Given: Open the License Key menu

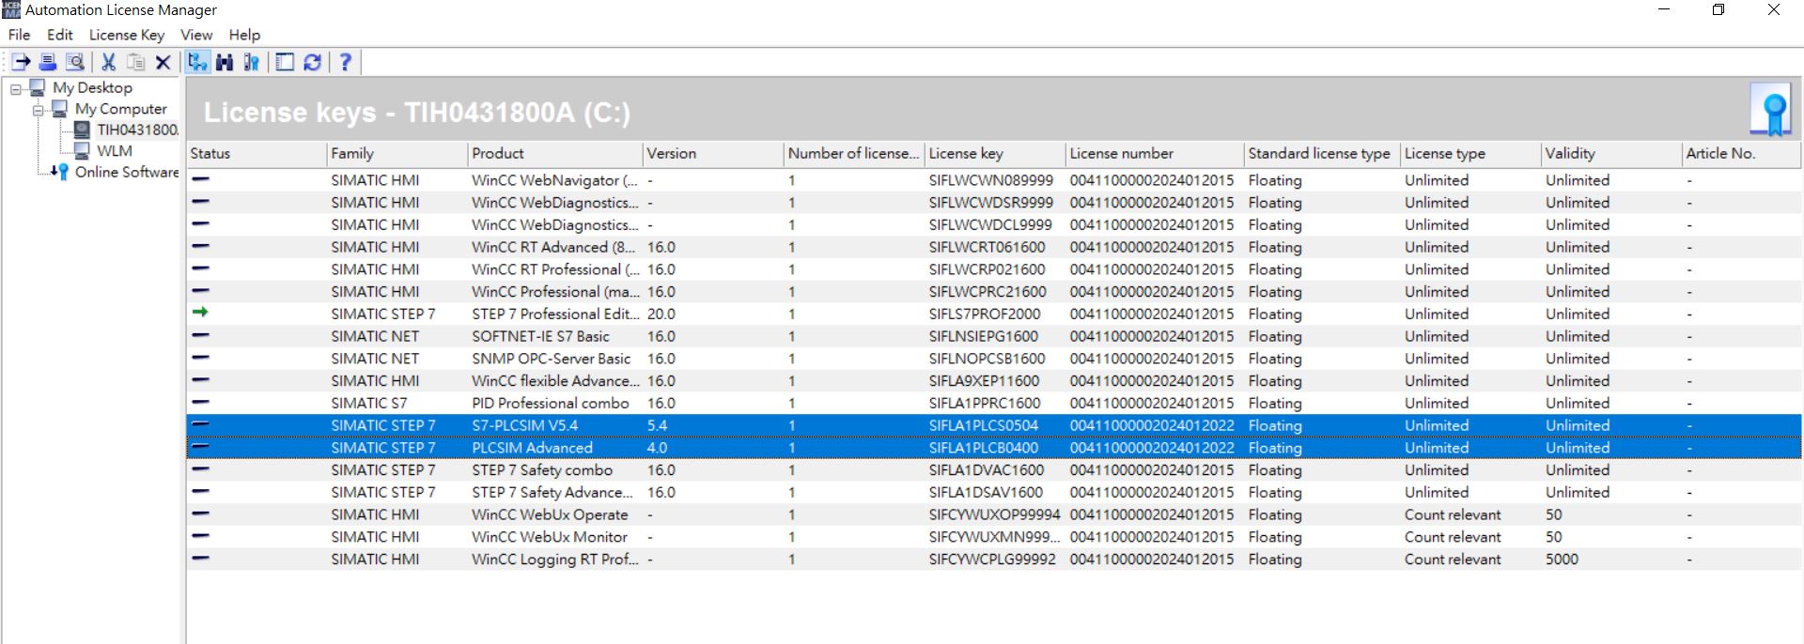Looking at the screenshot, I should point(126,35).
